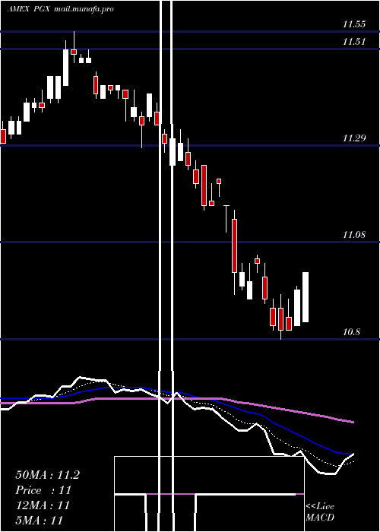380x532 pixels.
Task: Click the 11.08 price level label
Action: (x=354, y=234)
